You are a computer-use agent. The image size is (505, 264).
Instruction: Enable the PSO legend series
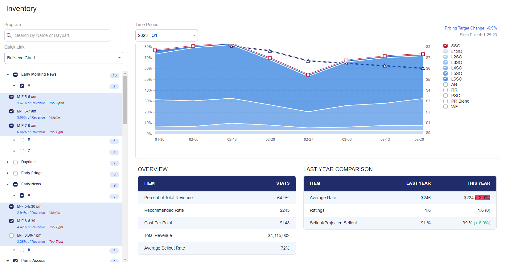tap(445, 96)
